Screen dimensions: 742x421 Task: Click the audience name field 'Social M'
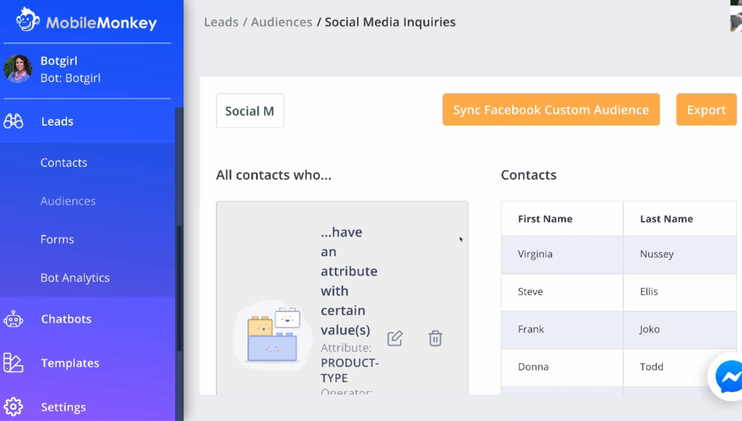(250, 111)
